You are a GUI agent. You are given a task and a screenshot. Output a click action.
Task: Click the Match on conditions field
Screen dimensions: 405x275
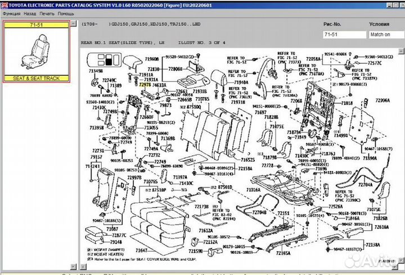click(386, 35)
